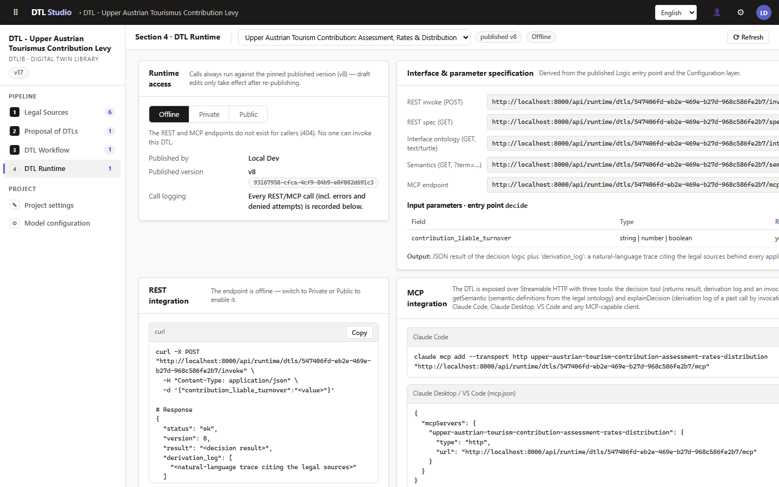Click the Project settings pencil icon
779x487 pixels.
point(15,205)
